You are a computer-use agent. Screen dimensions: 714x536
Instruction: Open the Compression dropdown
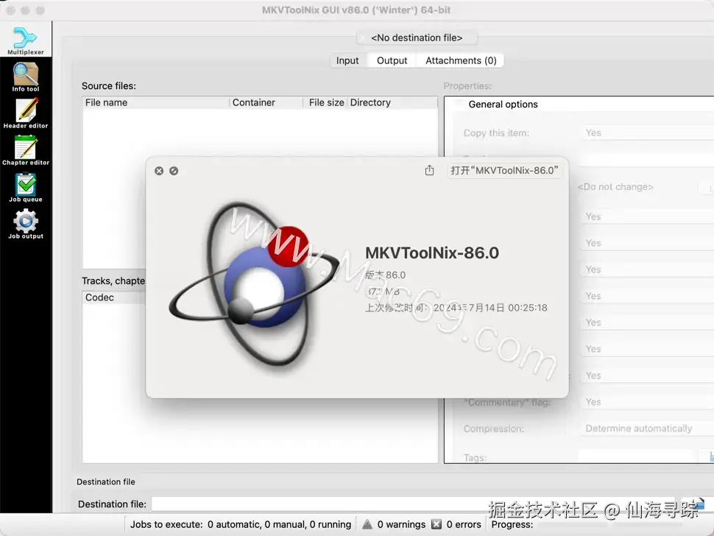click(647, 428)
